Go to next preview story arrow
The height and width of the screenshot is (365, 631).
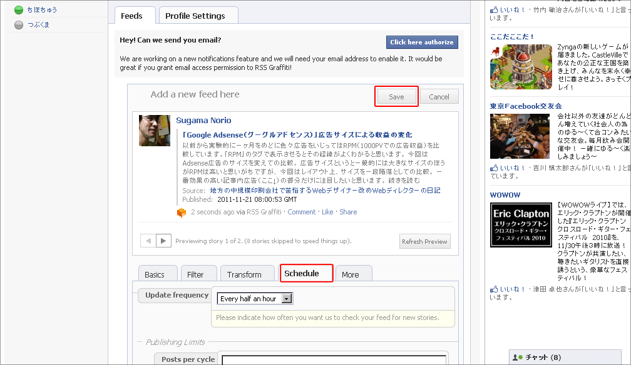(163, 241)
